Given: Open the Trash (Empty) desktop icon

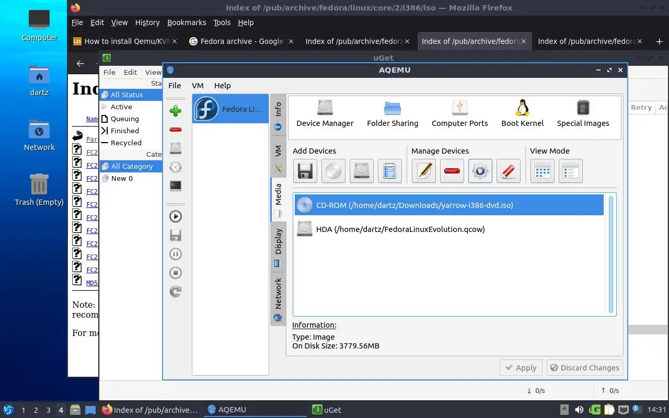Looking at the screenshot, I should tap(39, 190).
